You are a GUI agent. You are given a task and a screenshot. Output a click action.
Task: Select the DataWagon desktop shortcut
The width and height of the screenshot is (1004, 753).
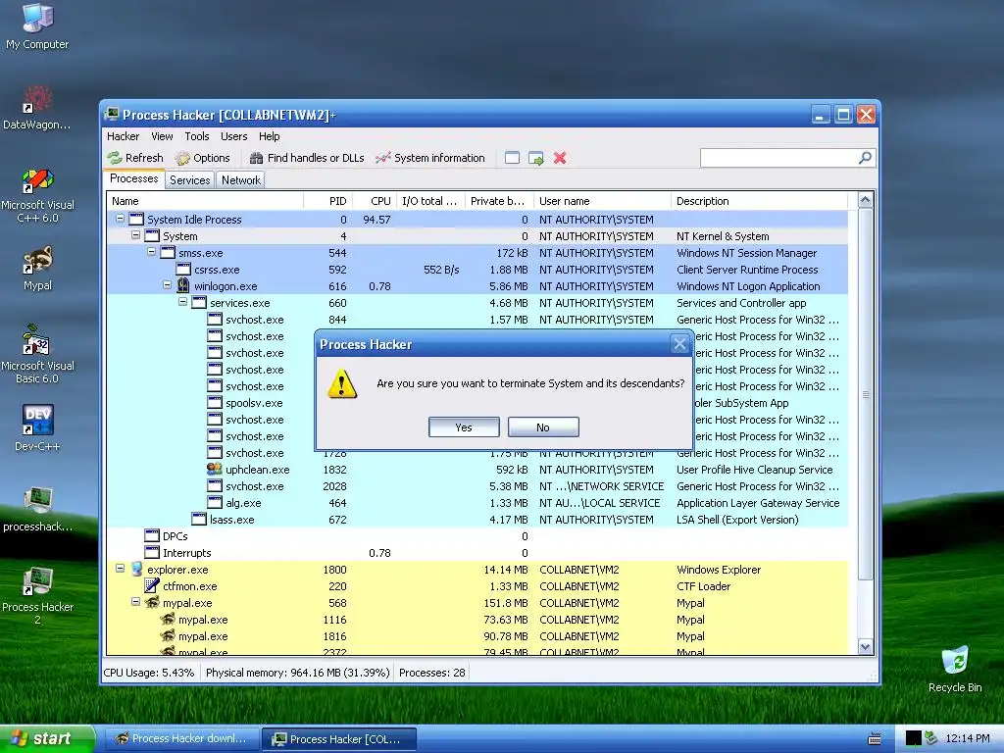[x=37, y=107]
